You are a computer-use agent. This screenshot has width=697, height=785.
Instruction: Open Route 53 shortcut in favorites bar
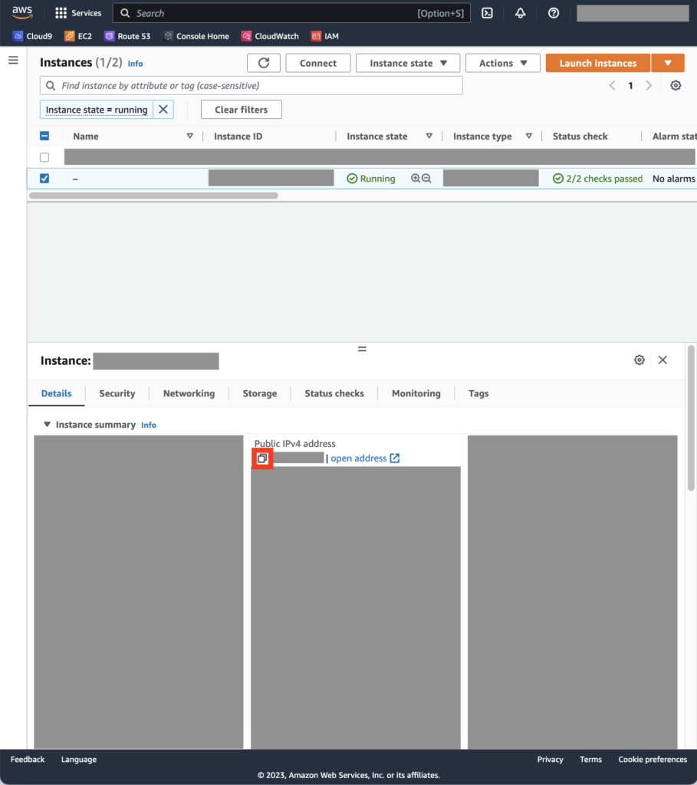[x=127, y=36]
